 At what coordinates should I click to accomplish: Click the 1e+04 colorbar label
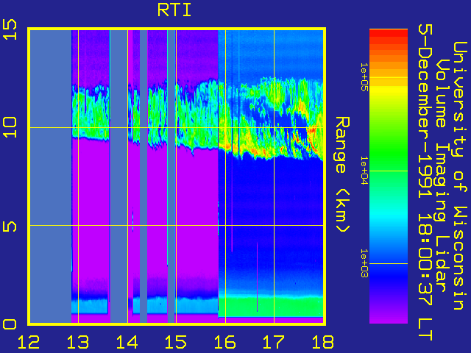point(364,171)
